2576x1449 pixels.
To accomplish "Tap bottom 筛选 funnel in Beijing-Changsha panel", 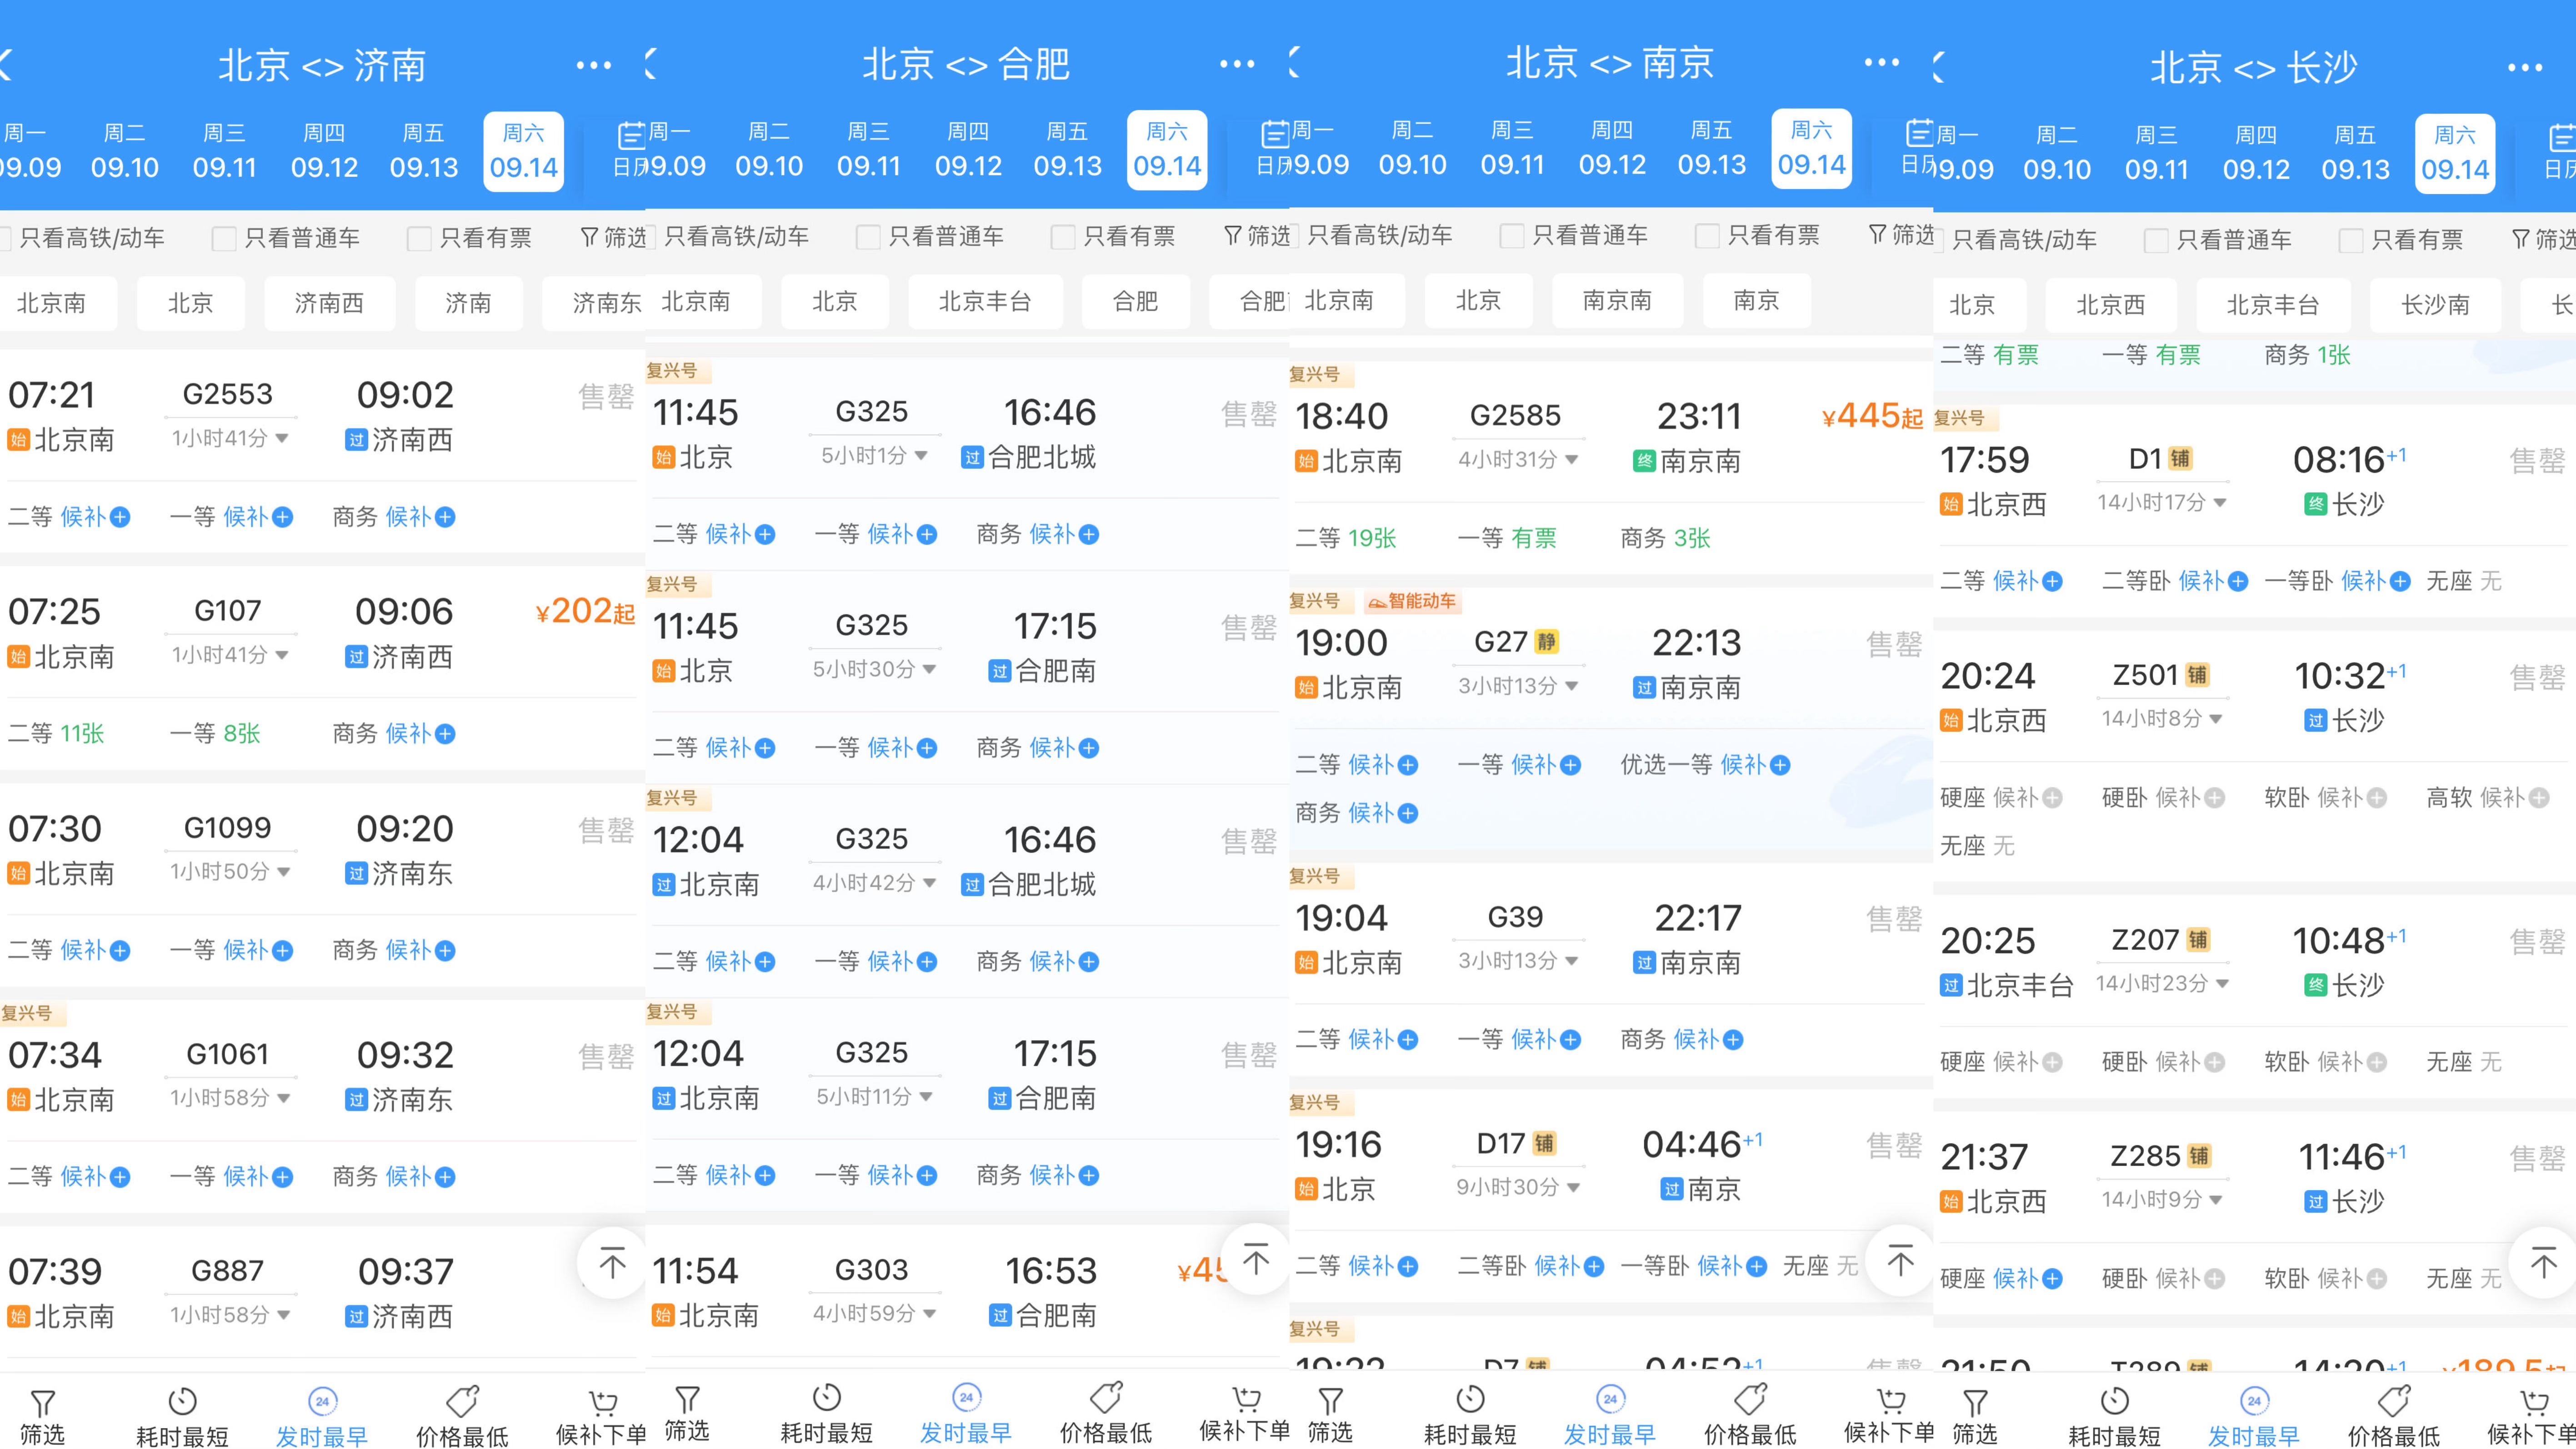I will pyautogui.click(x=1975, y=1403).
